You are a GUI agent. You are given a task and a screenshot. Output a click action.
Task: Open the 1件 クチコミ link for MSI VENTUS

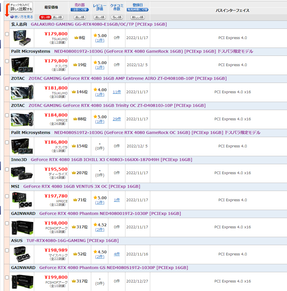click(x=117, y=200)
